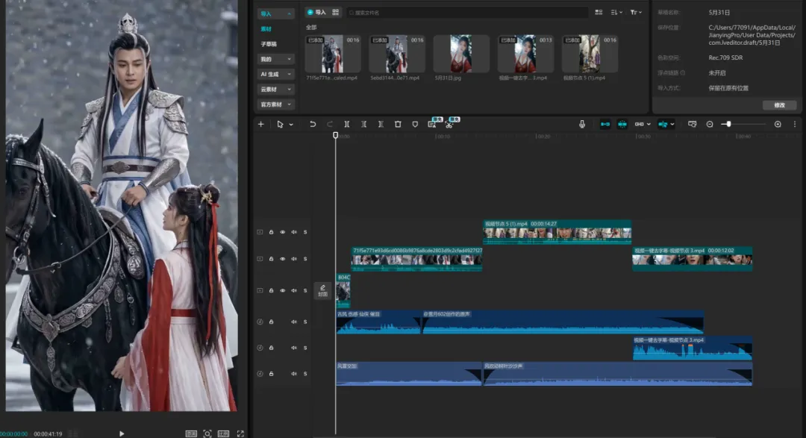Start voice recording with microphone icon
The width and height of the screenshot is (806, 438).
coord(582,124)
